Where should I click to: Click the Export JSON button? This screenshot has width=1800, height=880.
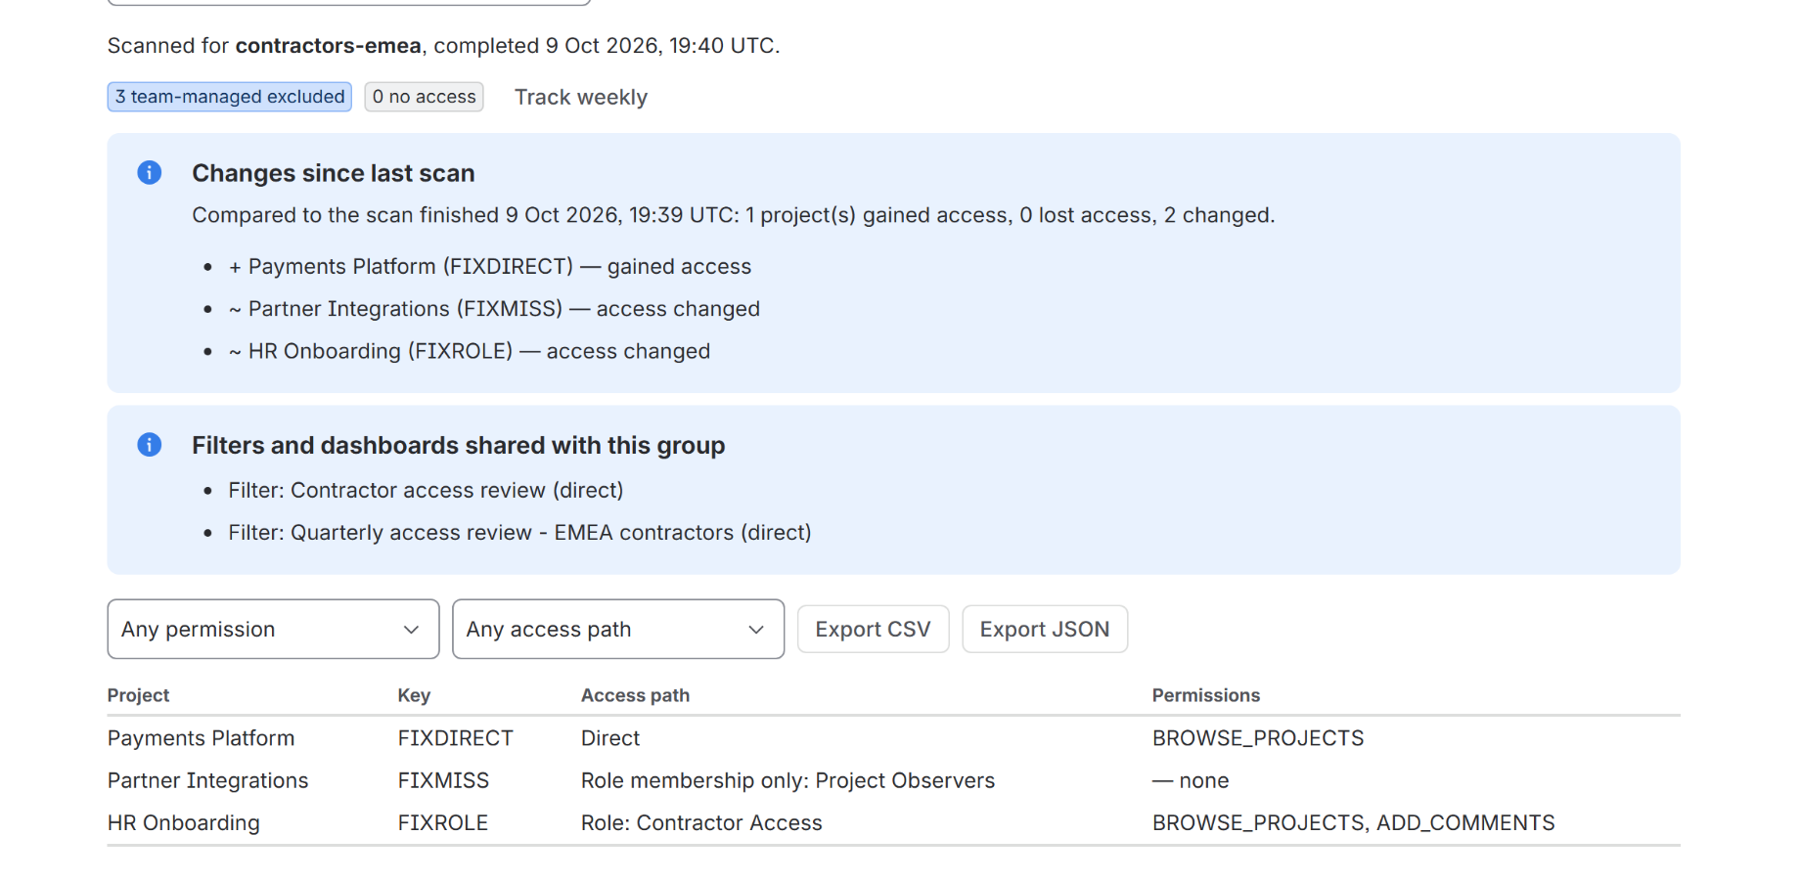click(x=1045, y=629)
